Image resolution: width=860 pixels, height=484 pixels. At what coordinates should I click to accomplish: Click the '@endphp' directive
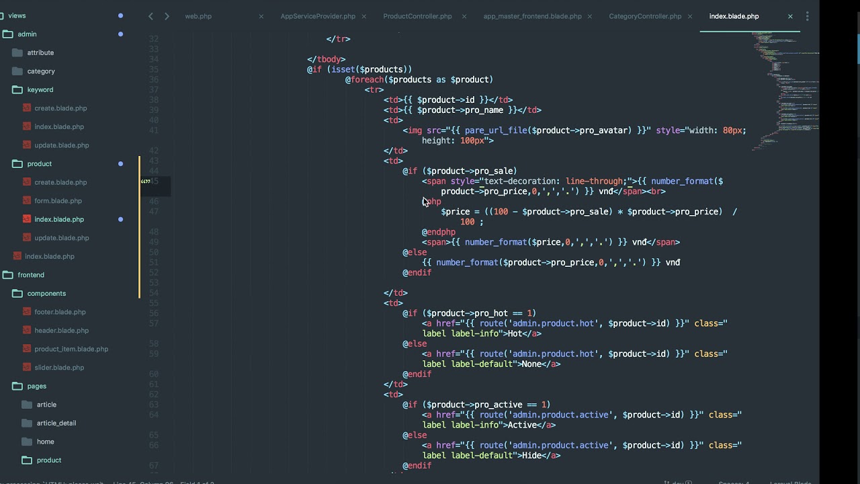(x=439, y=232)
